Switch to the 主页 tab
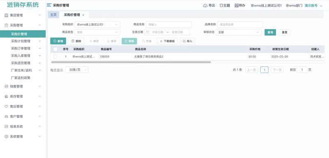329x158 pixels. tap(53, 15)
